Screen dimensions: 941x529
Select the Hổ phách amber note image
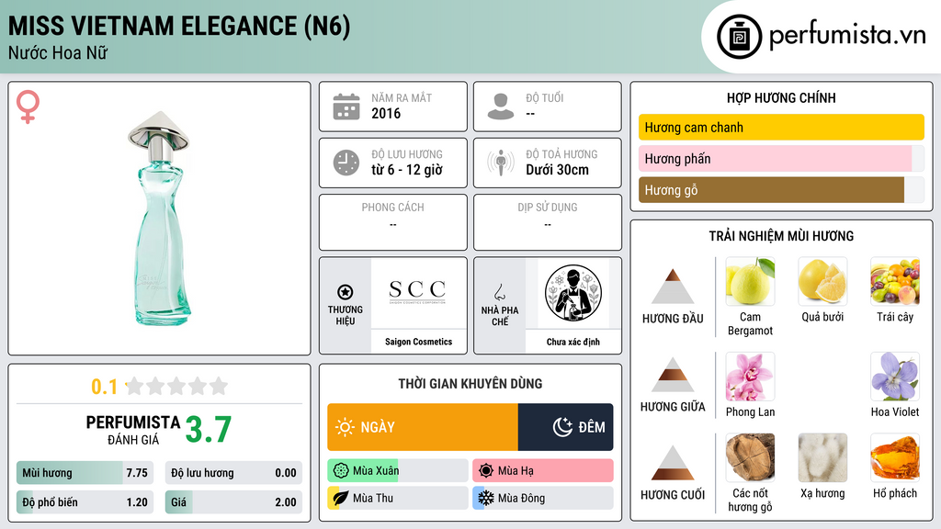(895, 457)
